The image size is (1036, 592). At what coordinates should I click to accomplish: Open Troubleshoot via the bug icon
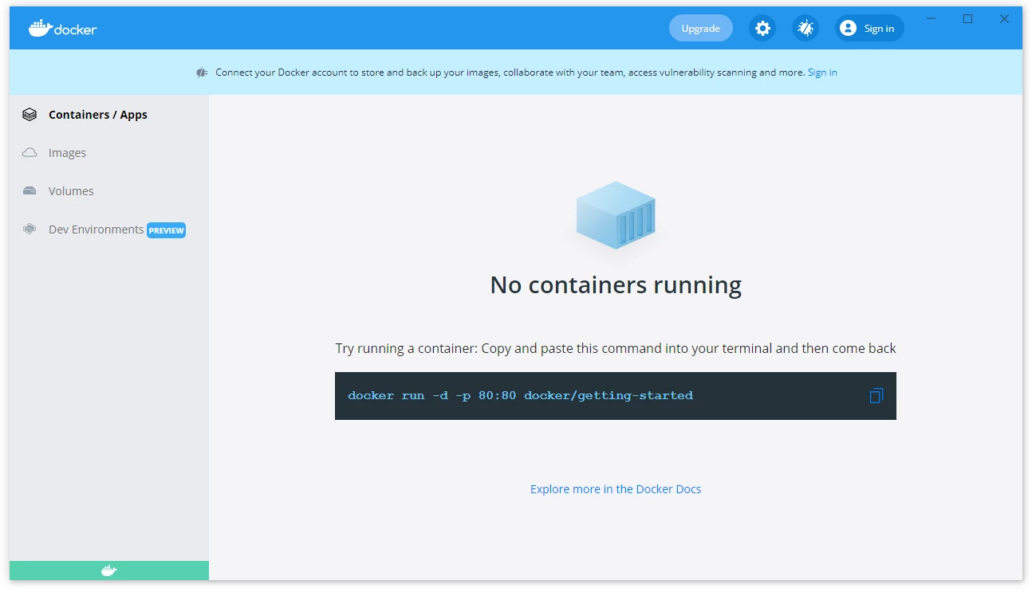pos(806,29)
